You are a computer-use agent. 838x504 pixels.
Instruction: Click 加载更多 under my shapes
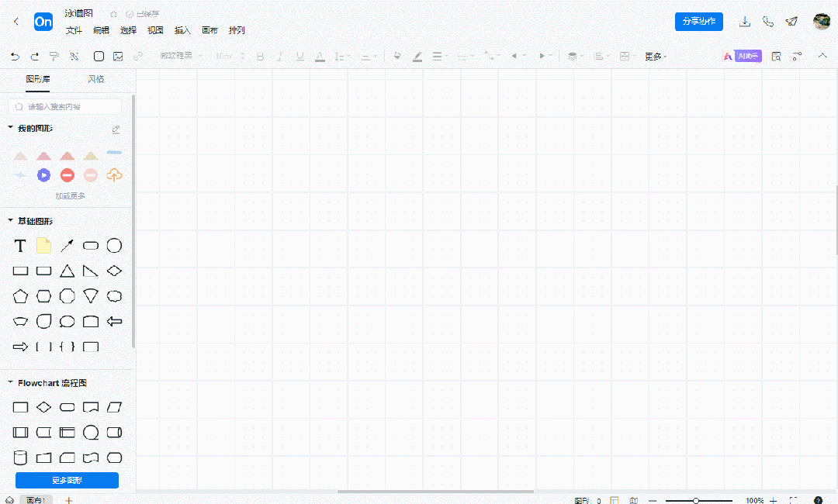70,196
